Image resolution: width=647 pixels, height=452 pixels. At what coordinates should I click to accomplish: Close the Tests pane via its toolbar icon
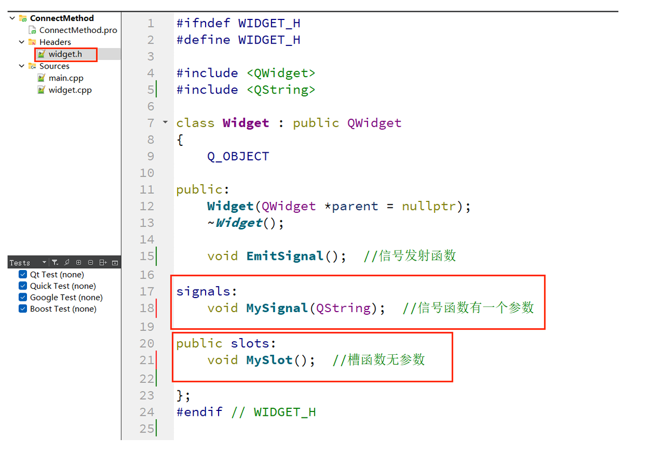115,262
